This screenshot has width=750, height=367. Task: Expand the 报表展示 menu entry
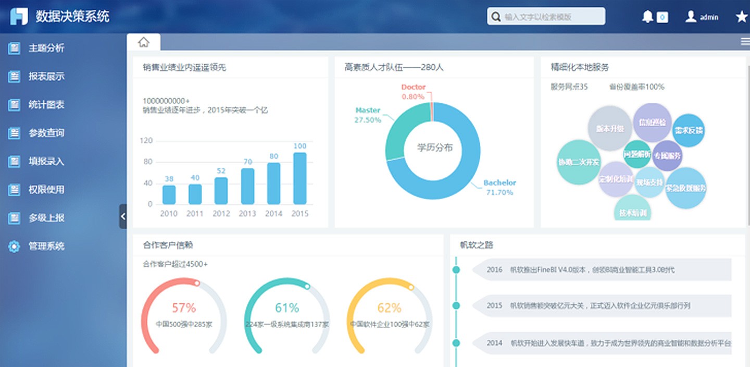(x=46, y=77)
